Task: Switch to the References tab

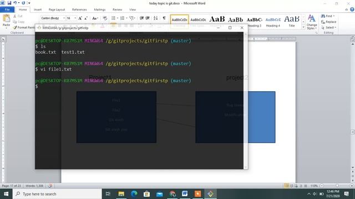Action: pos(79,9)
